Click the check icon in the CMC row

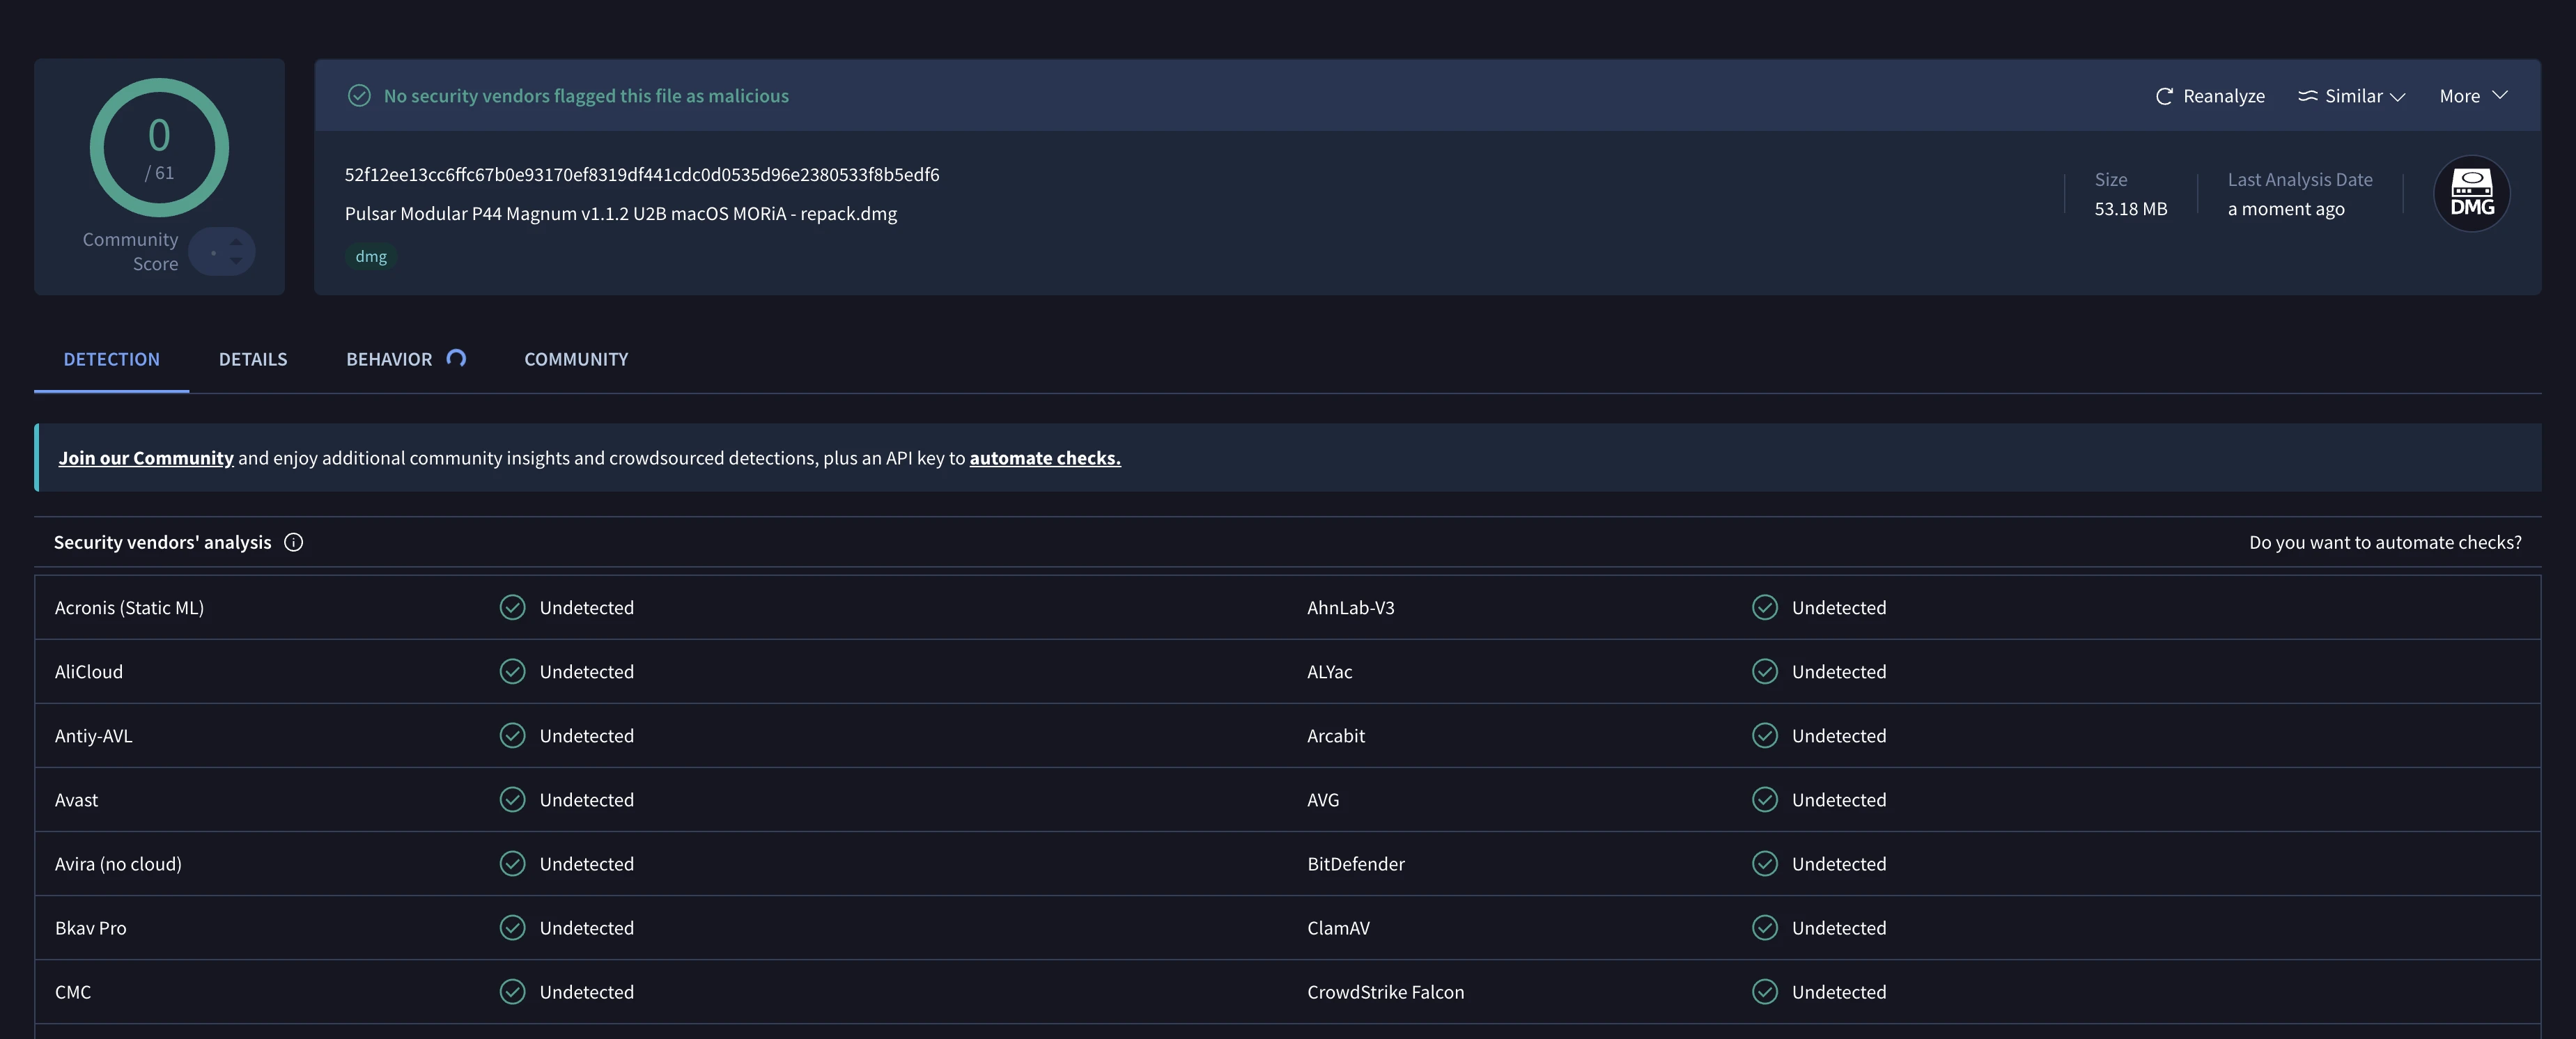pos(512,991)
